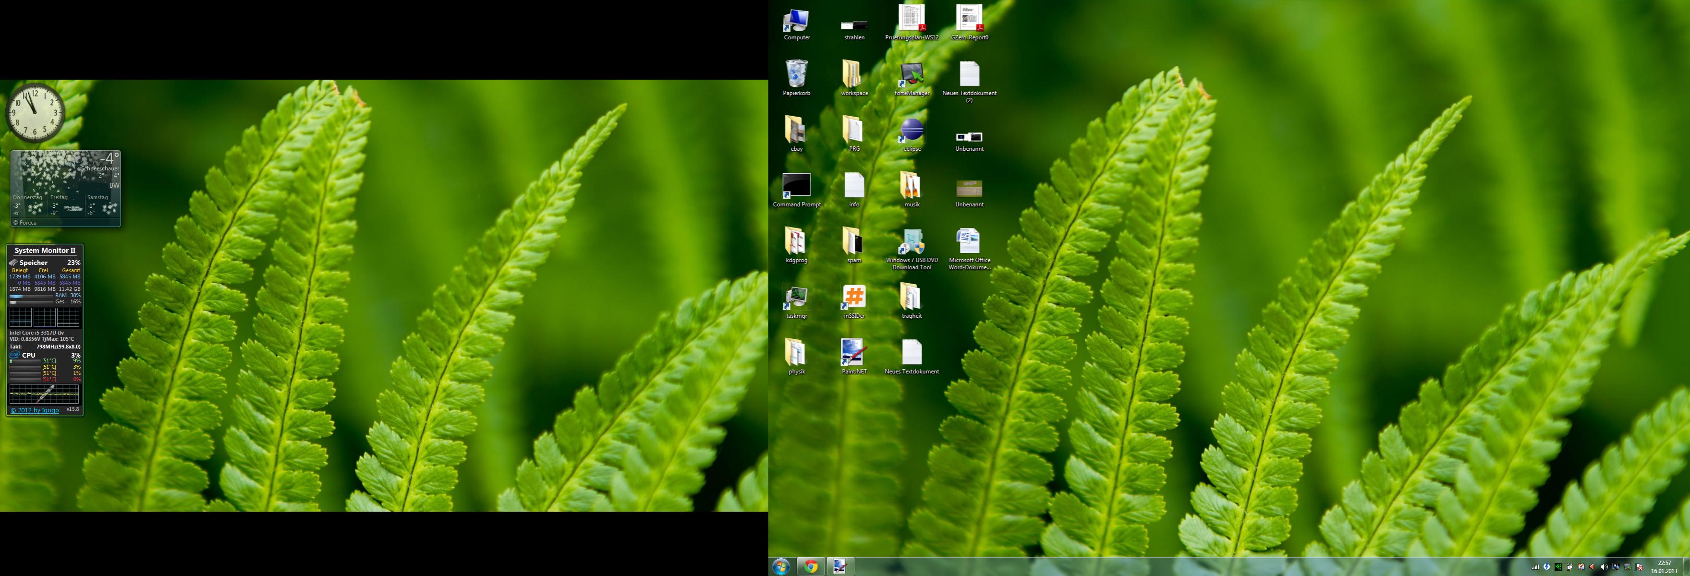Viewport: 1690px width, 576px height.
Task: Open the Action Center flag icon
Action: [x=1639, y=567]
